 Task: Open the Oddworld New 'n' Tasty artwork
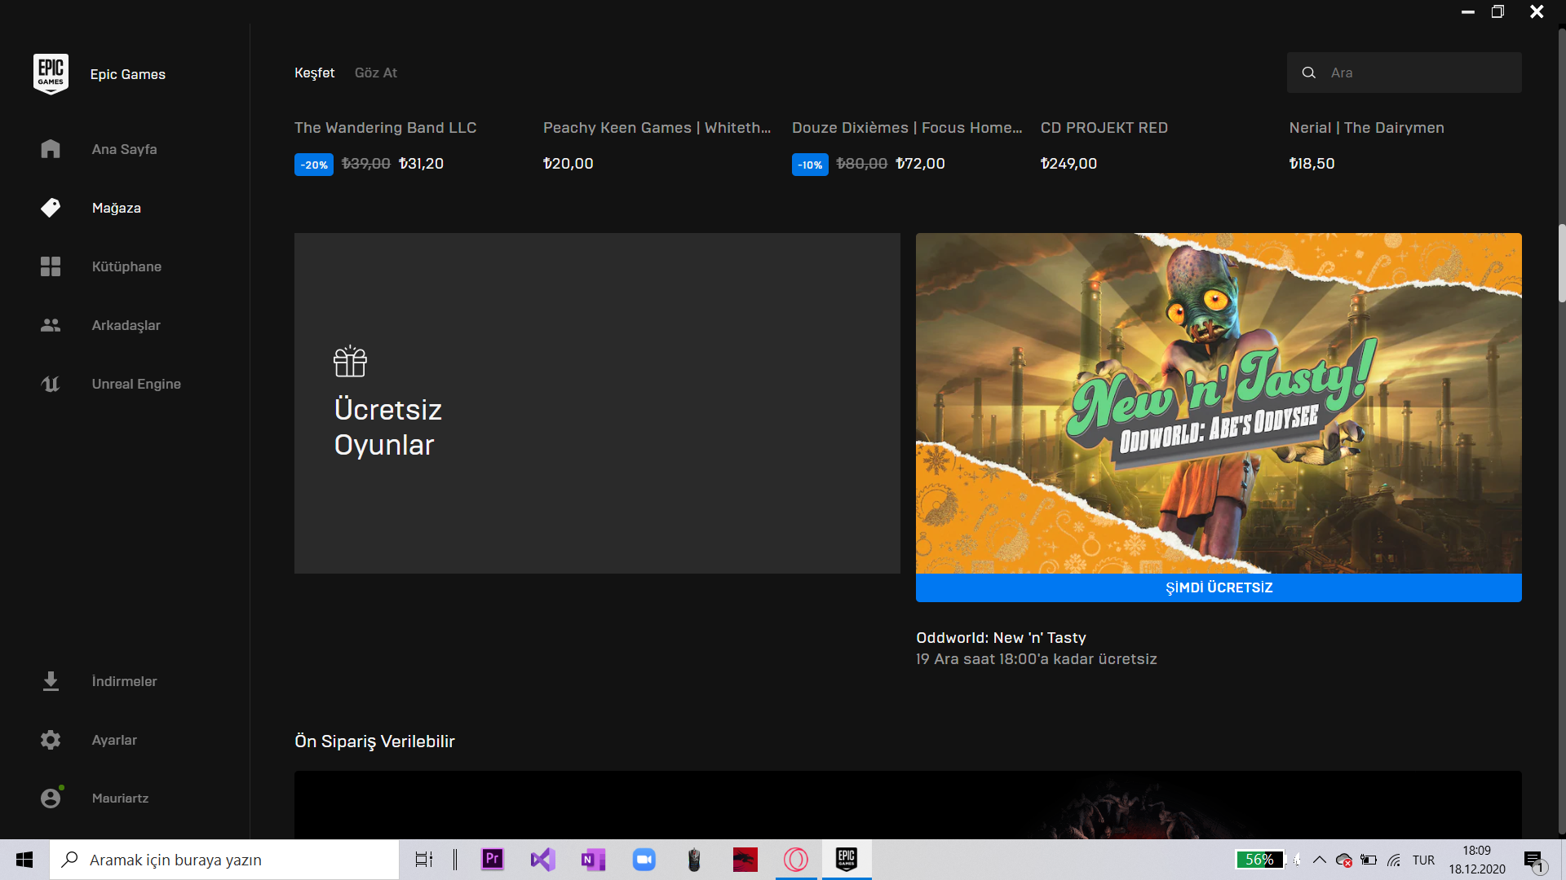[1218, 403]
